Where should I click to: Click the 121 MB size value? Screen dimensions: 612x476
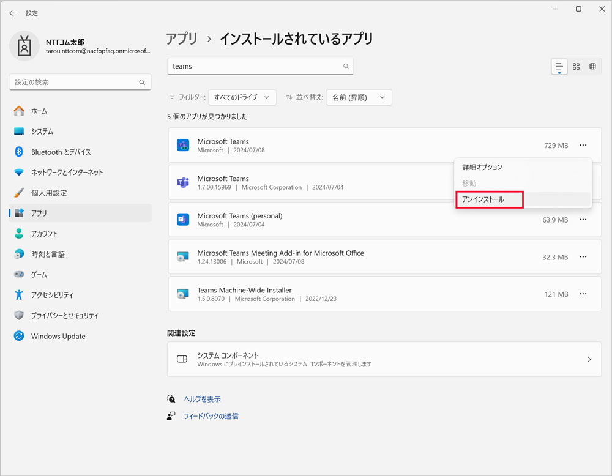point(556,294)
